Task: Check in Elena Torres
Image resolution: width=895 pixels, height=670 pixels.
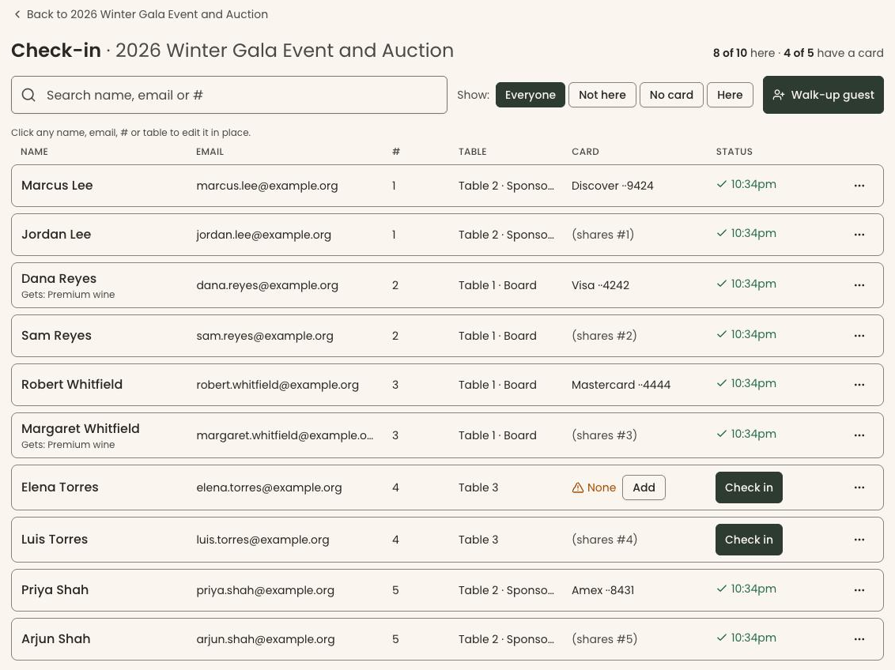Action: coord(749,487)
